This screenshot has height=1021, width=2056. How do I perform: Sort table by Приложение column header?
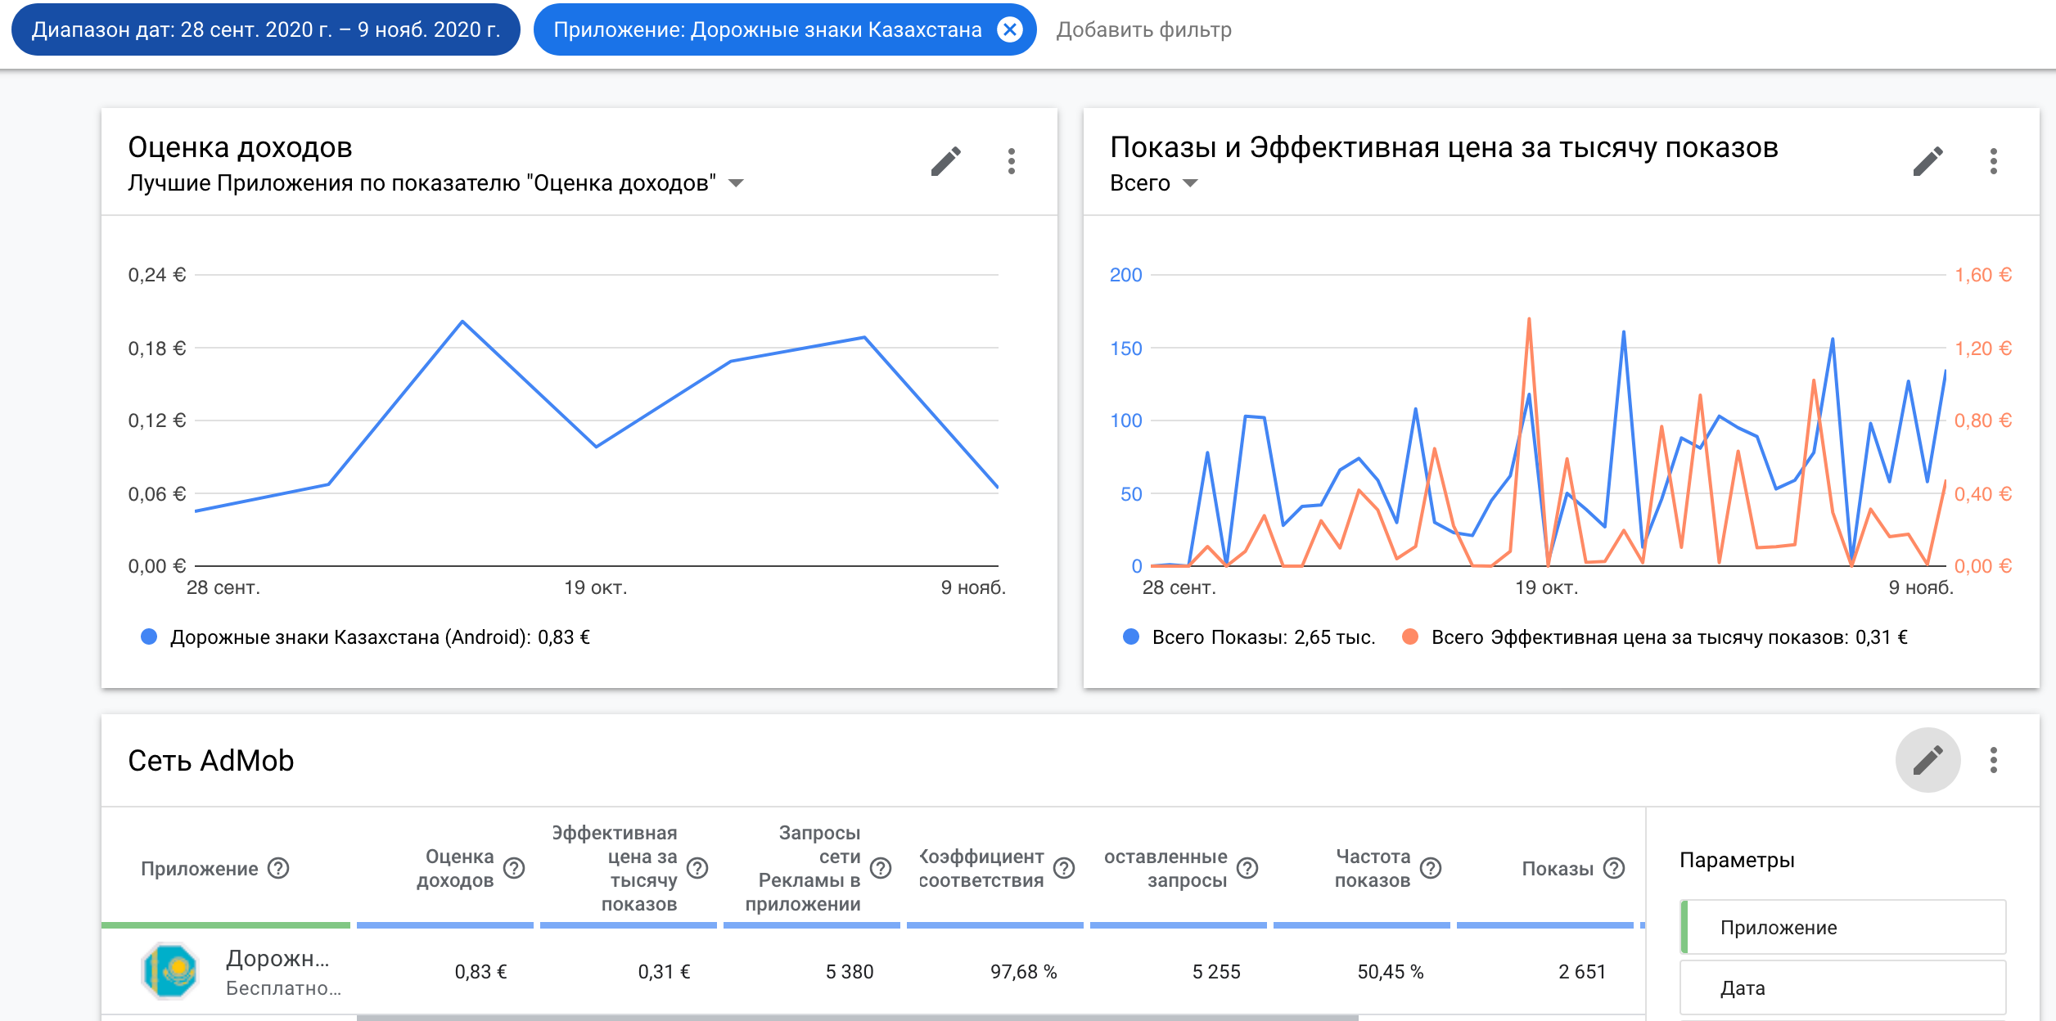(x=200, y=869)
